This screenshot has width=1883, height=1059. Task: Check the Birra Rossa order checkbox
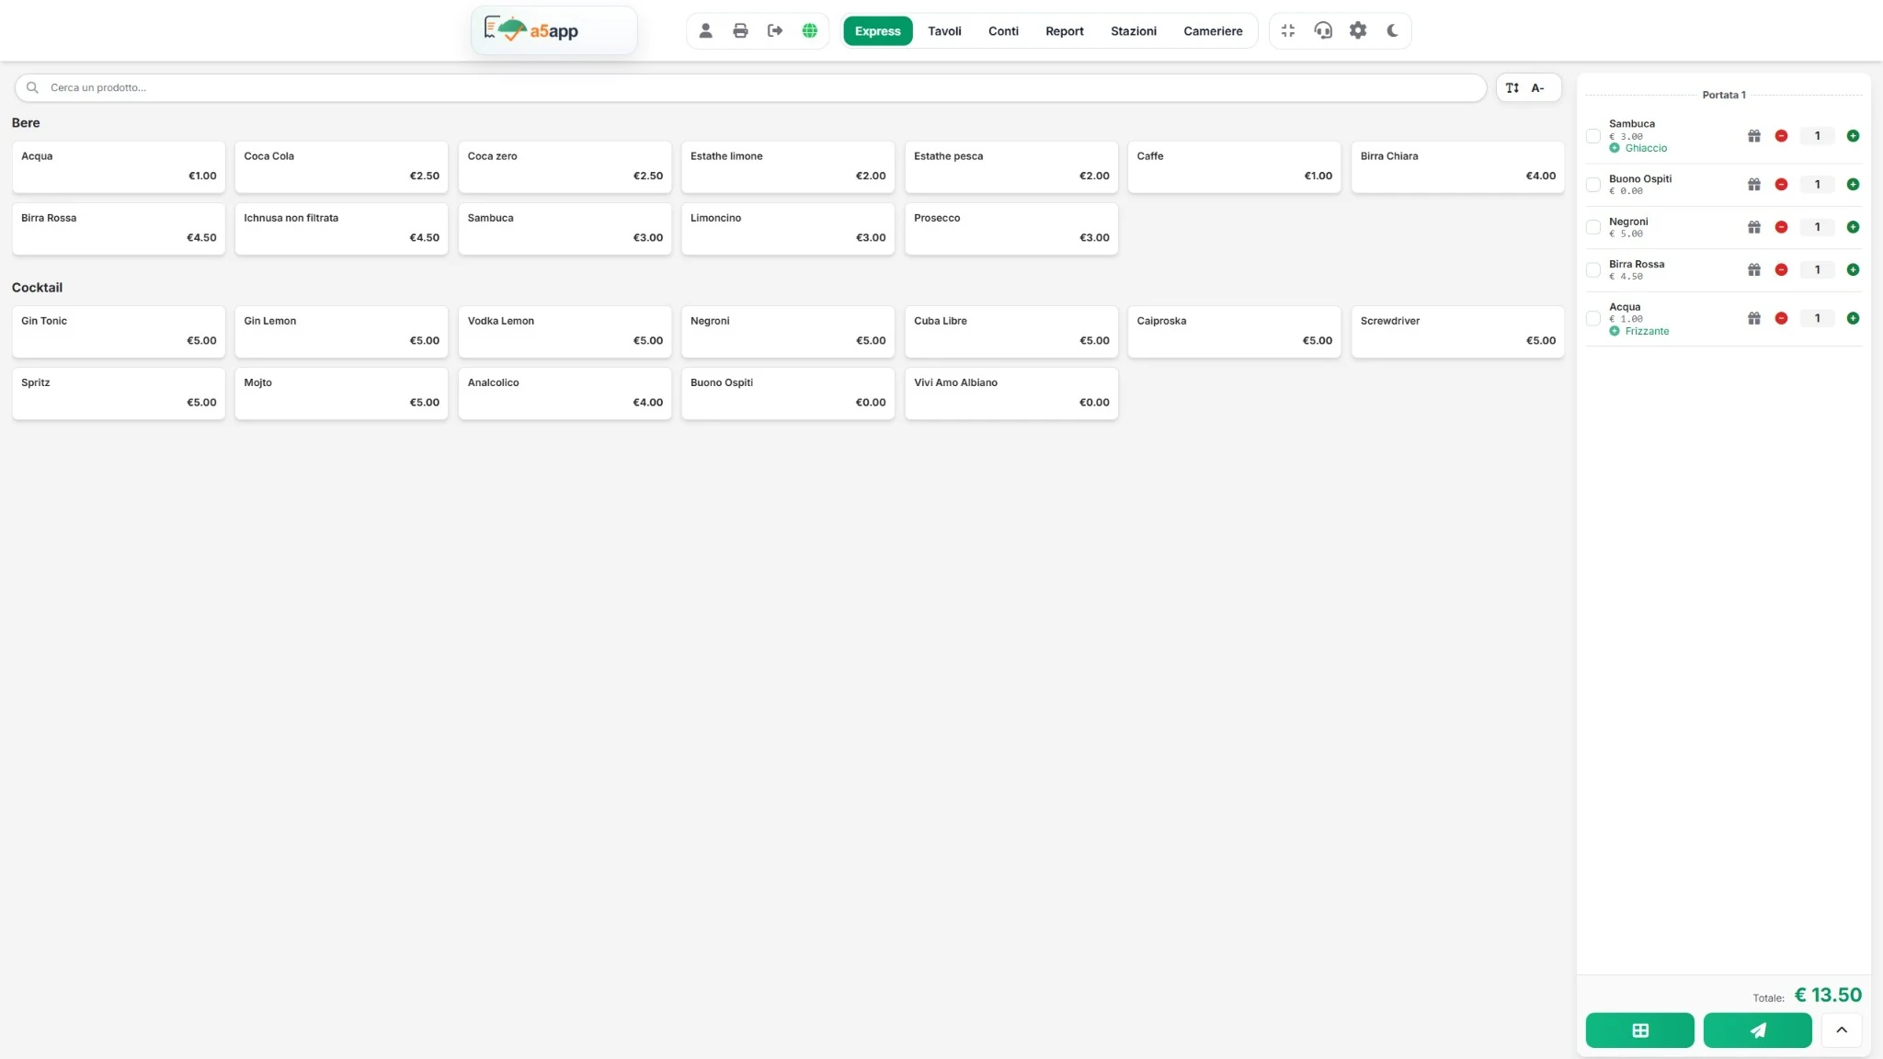[1593, 269]
